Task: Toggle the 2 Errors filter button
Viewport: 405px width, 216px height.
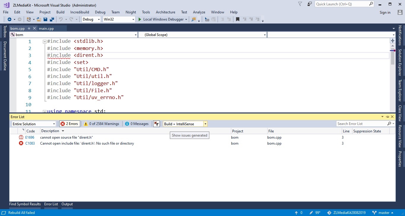Action: pos(69,124)
